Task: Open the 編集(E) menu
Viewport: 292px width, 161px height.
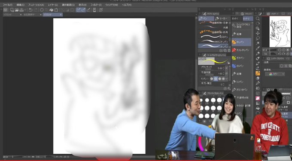Action: tap(20, 5)
